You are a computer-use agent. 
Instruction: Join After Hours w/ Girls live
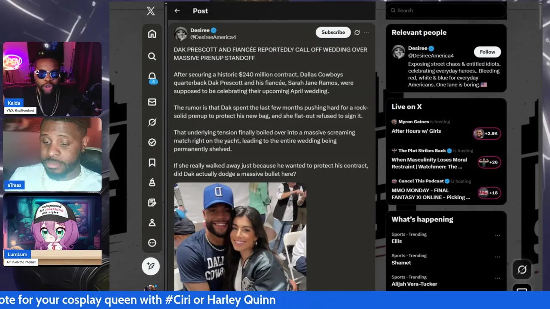416,131
